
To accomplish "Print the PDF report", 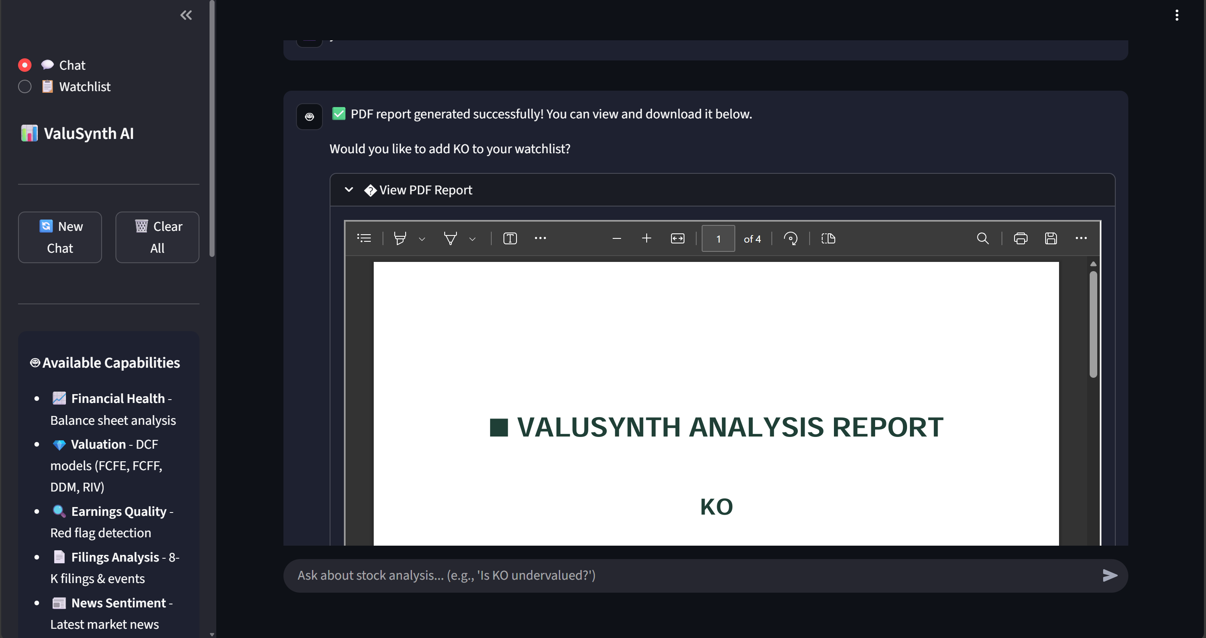I will pos(1020,238).
